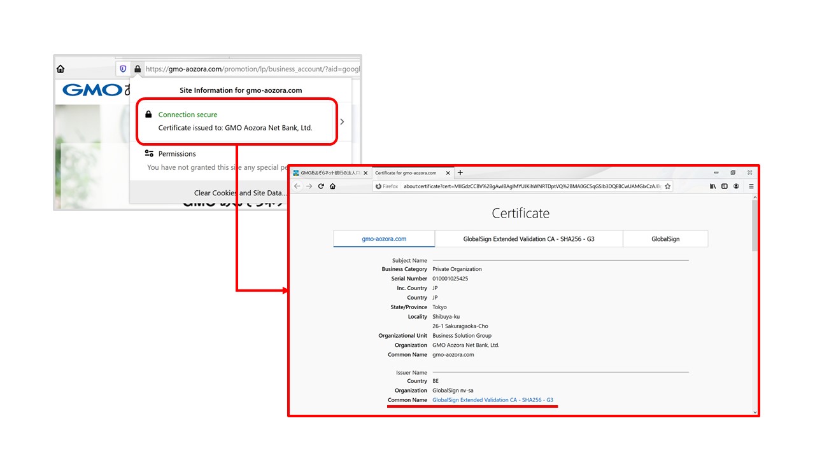
Task: Toggle the sidebar view icon
Action: coord(725,186)
